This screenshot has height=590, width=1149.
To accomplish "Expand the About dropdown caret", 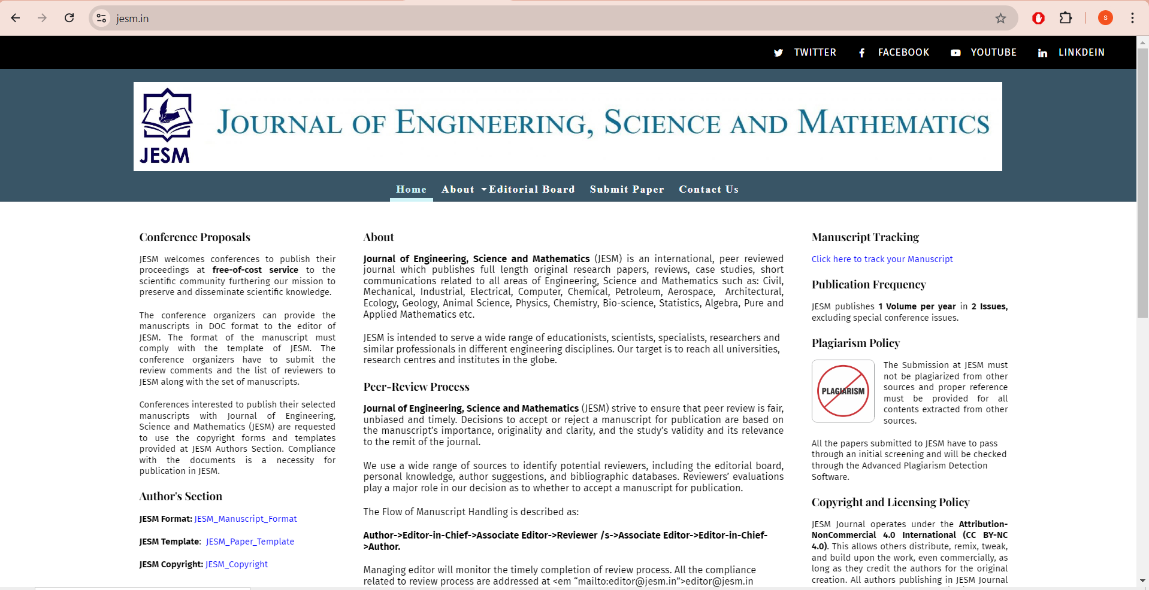I will [x=484, y=189].
